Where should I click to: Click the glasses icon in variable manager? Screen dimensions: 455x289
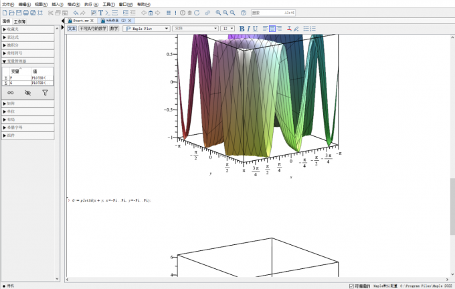tap(10, 93)
